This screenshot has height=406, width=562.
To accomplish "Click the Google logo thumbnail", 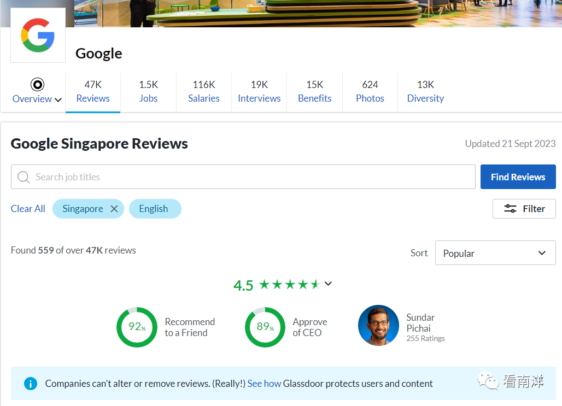I will [x=38, y=35].
